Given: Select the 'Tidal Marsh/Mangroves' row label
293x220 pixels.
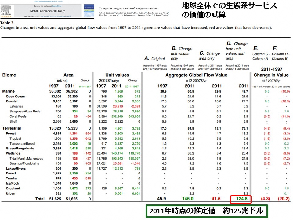Looking at the screenshot, I should click(x=26, y=158).
